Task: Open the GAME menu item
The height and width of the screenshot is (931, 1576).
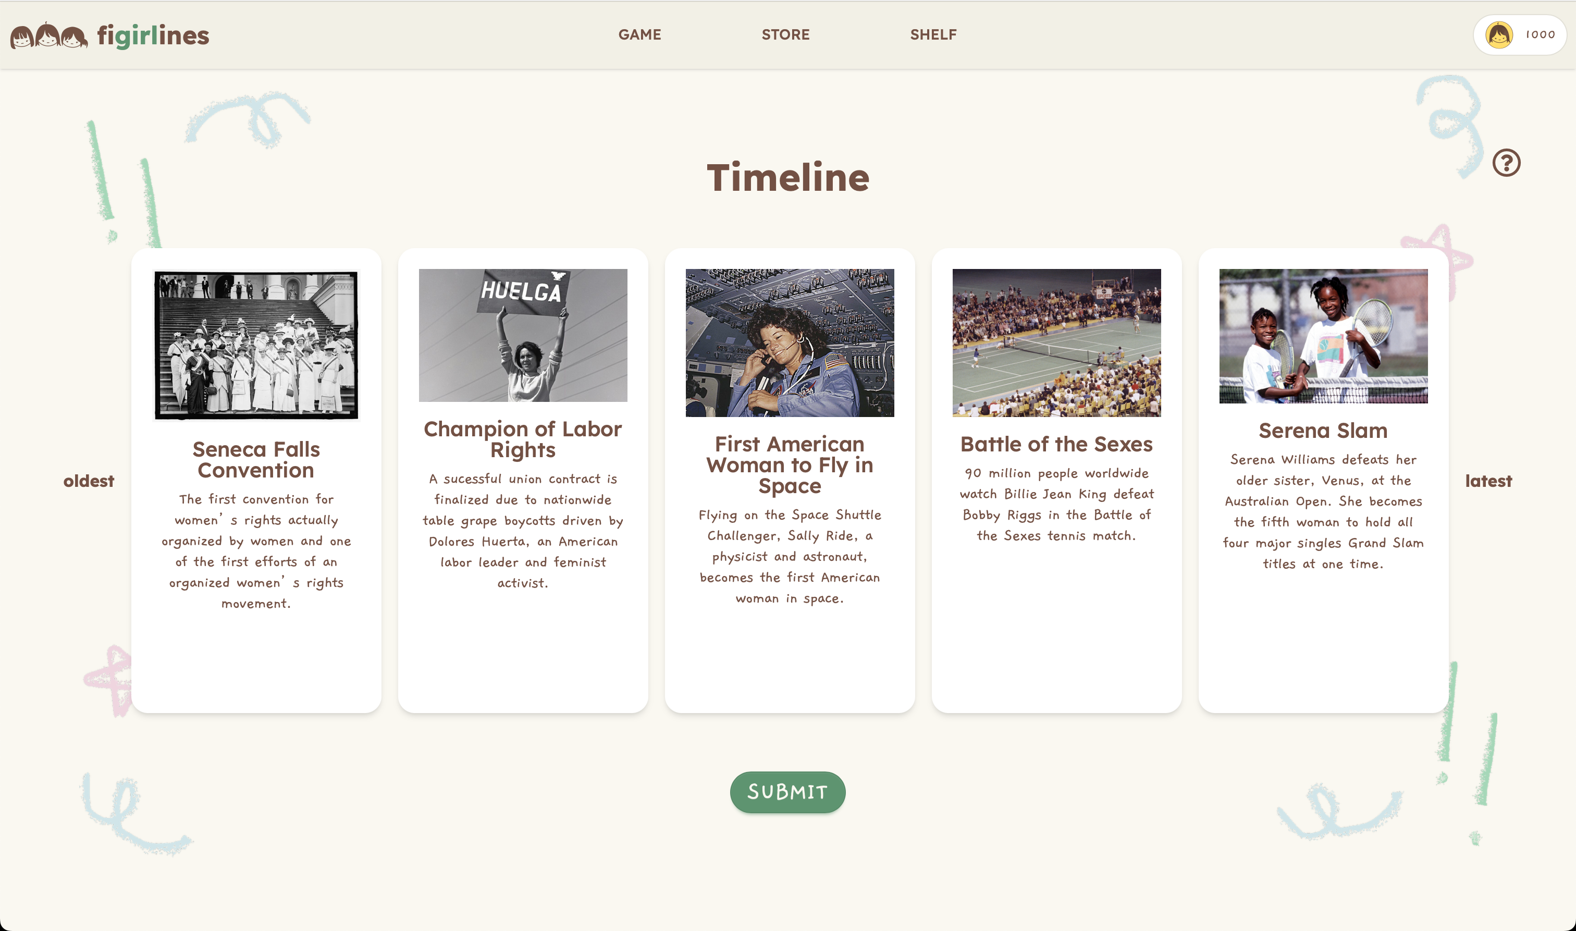Action: point(639,34)
